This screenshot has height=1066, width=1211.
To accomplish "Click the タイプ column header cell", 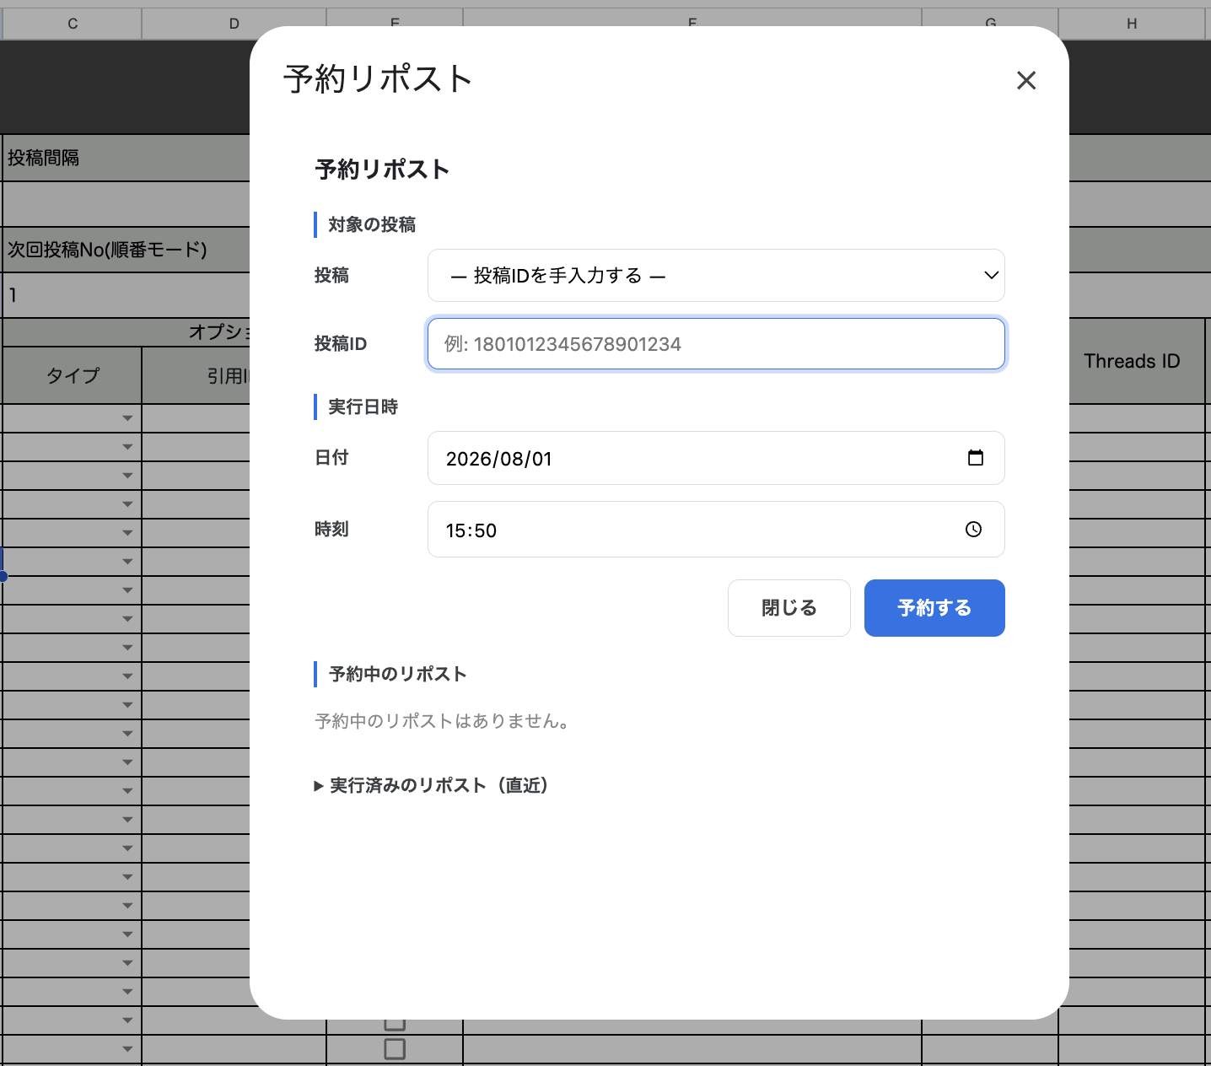I will [73, 375].
